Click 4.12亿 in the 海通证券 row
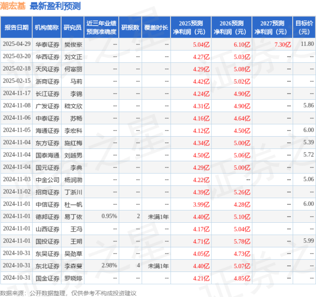The width and height of the screenshot is (316, 297). coord(201,130)
